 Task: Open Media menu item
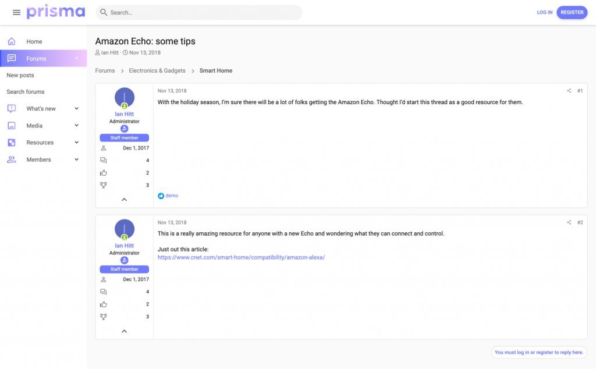34,125
